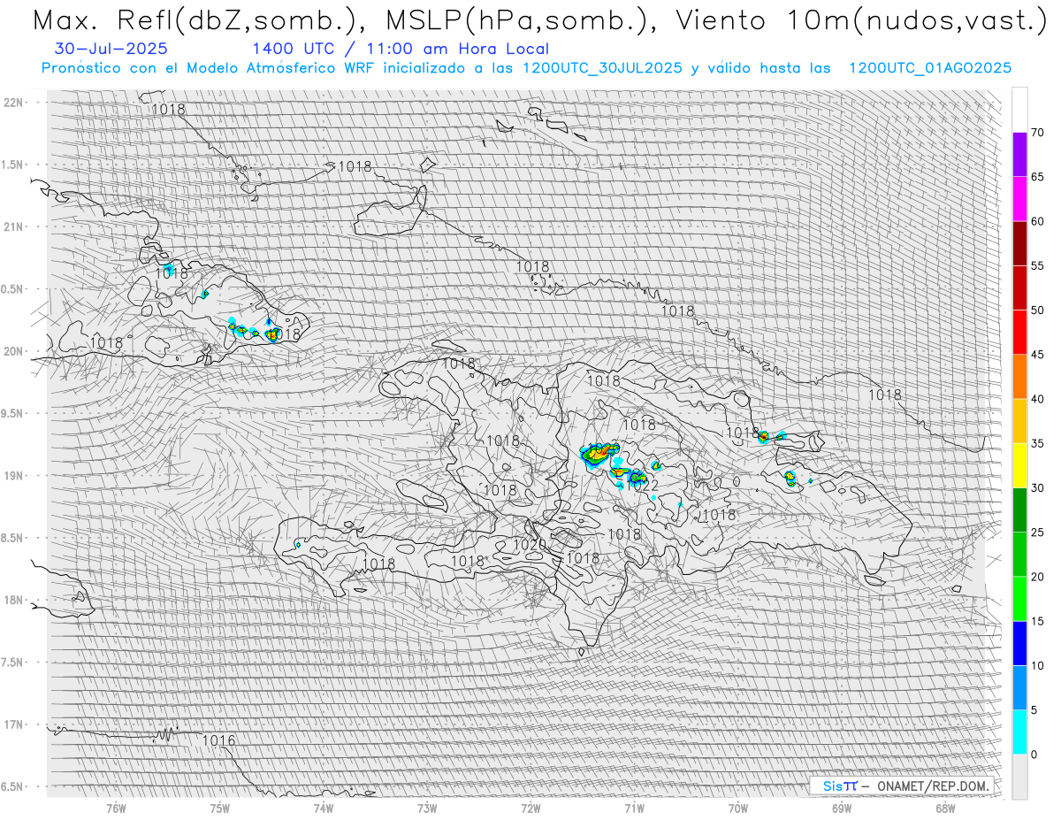
Task: Click the colorbar tick label '45'
Action: tap(1037, 355)
